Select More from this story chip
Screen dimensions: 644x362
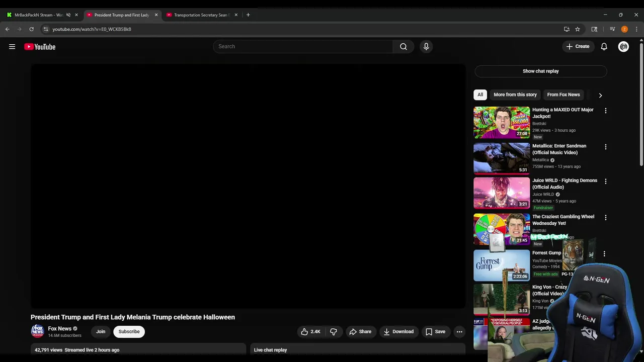515,95
